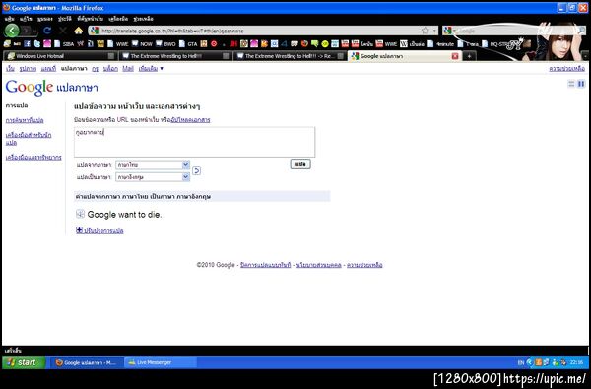This screenshot has height=389, width=591.
Task: Close the Google translate tab
Action: point(455,56)
